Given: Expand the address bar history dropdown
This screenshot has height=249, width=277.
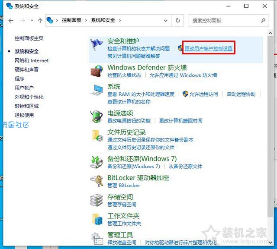Looking at the screenshot, I should [x=165, y=21].
